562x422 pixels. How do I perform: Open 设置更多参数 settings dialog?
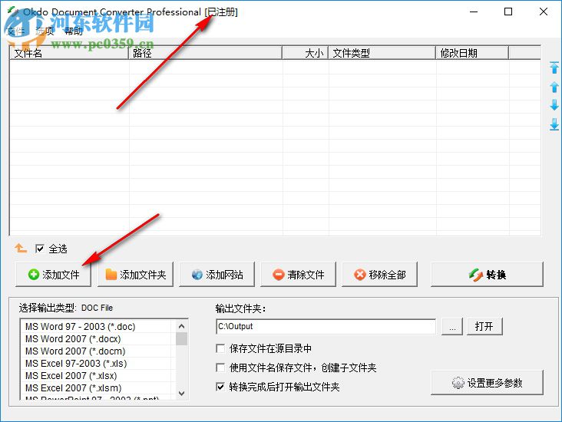tap(487, 383)
